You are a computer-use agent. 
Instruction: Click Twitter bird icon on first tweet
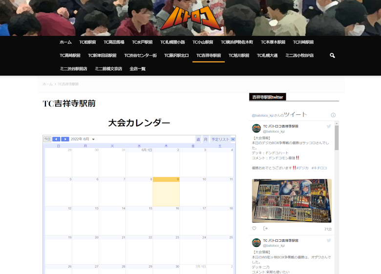coord(329,126)
